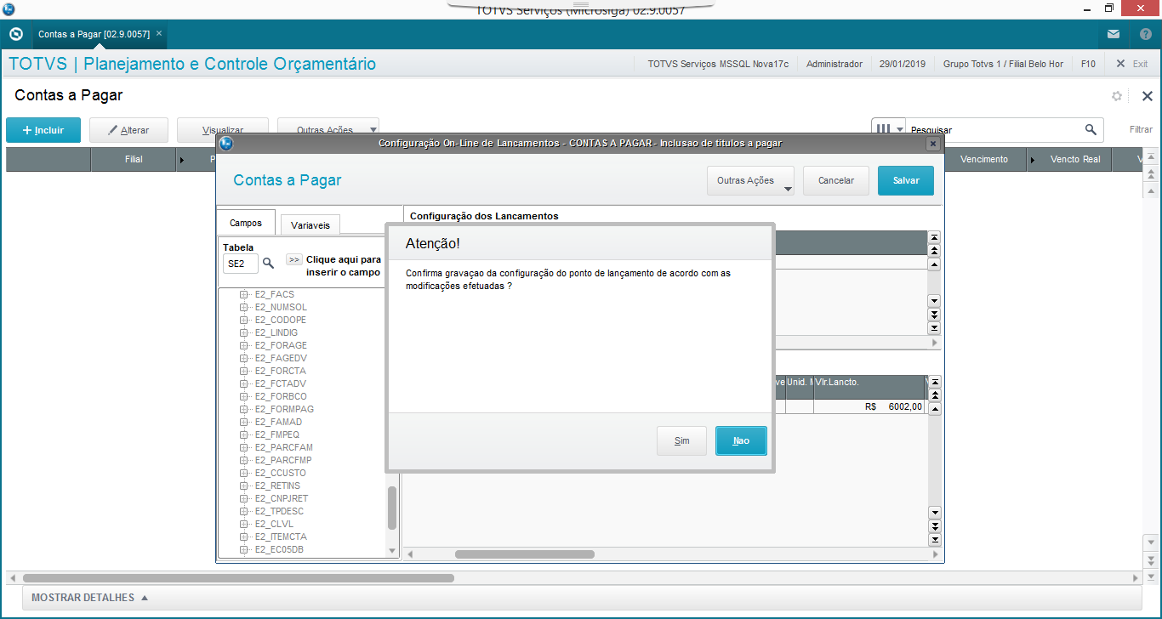
Task: Select the E2_CCUSTO tree item
Action: point(281,473)
